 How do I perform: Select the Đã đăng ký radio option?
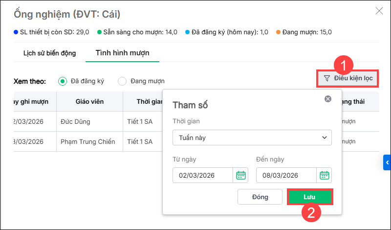[x=63, y=81]
